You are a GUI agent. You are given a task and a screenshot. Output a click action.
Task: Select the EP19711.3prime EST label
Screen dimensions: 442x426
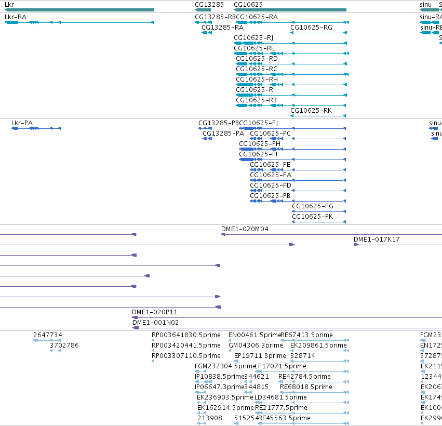click(x=260, y=356)
